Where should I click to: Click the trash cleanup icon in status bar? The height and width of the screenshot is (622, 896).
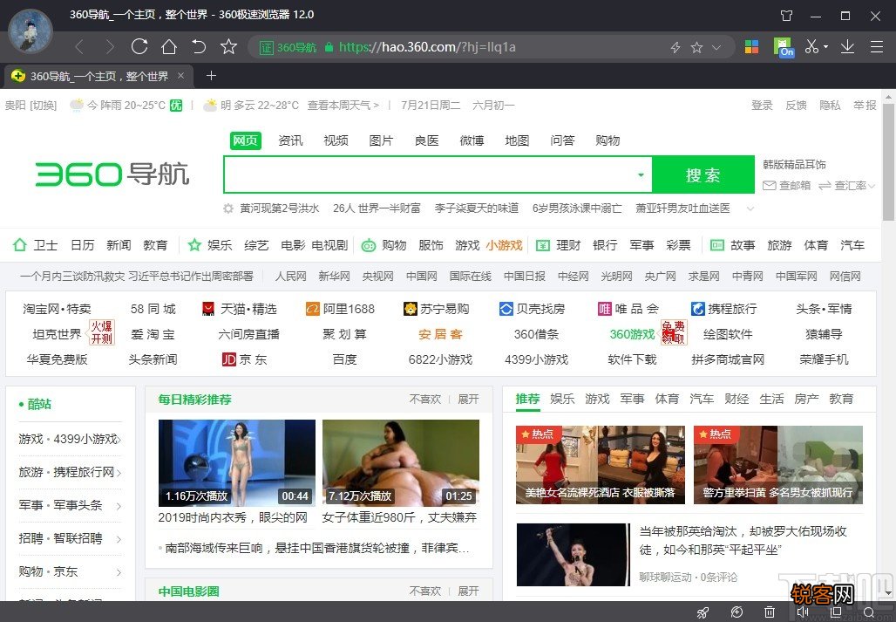770,612
